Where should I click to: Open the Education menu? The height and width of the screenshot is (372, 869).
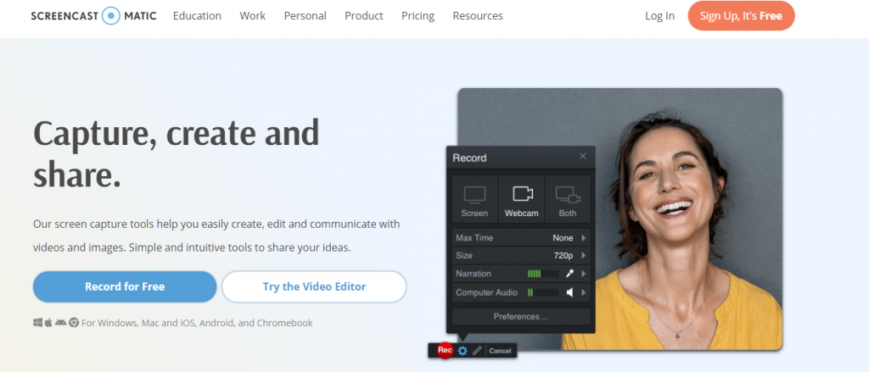(197, 16)
